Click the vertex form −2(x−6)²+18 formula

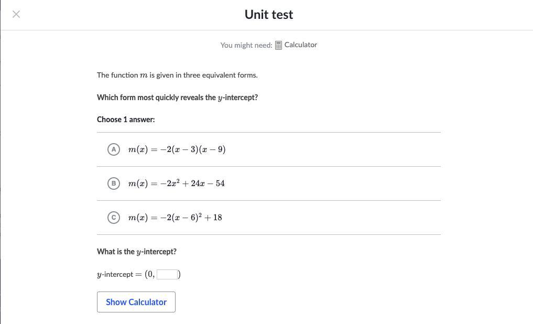point(175,218)
